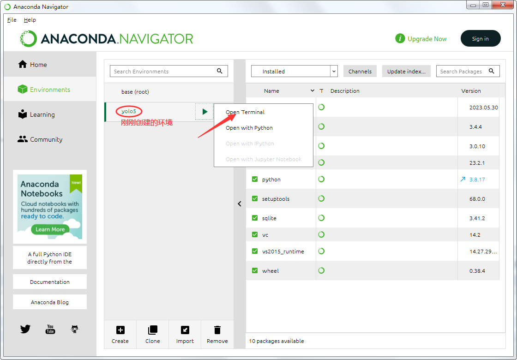Image resolution: width=517 pixels, height=360 pixels.
Task: Click the Create environment plus icon
Action: [120, 330]
